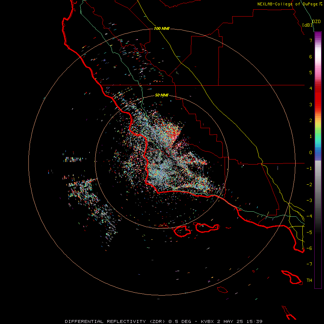Click the 15:39 timestamp
This screenshot has height=324, width=324.
click(x=254, y=321)
